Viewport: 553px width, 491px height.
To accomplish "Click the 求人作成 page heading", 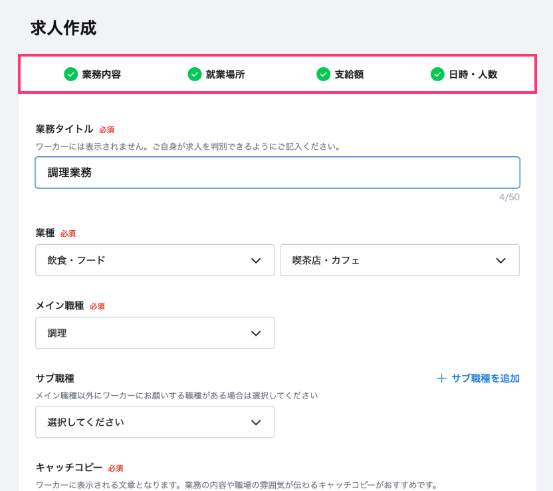I will (64, 28).
